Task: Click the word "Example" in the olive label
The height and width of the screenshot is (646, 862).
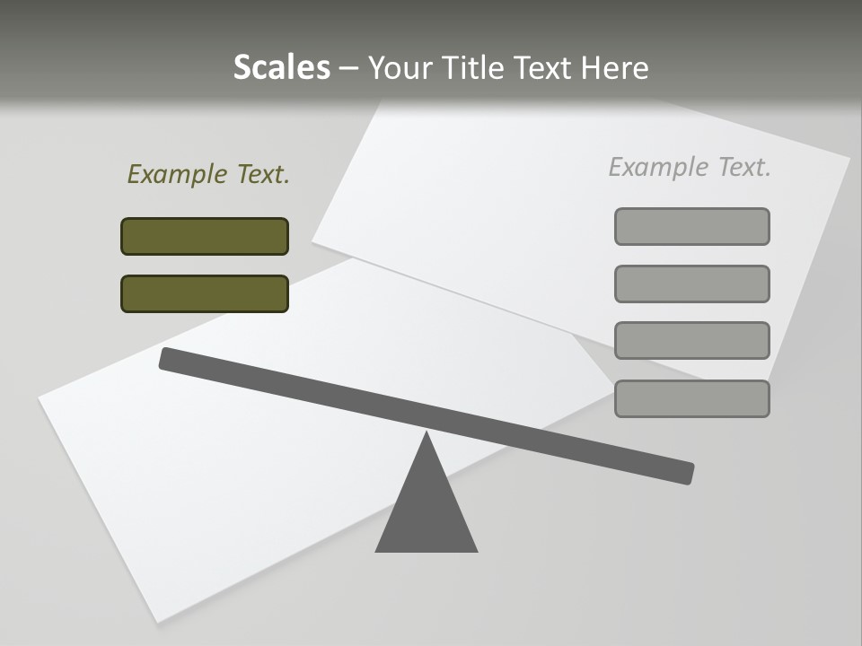Action: click(x=178, y=174)
